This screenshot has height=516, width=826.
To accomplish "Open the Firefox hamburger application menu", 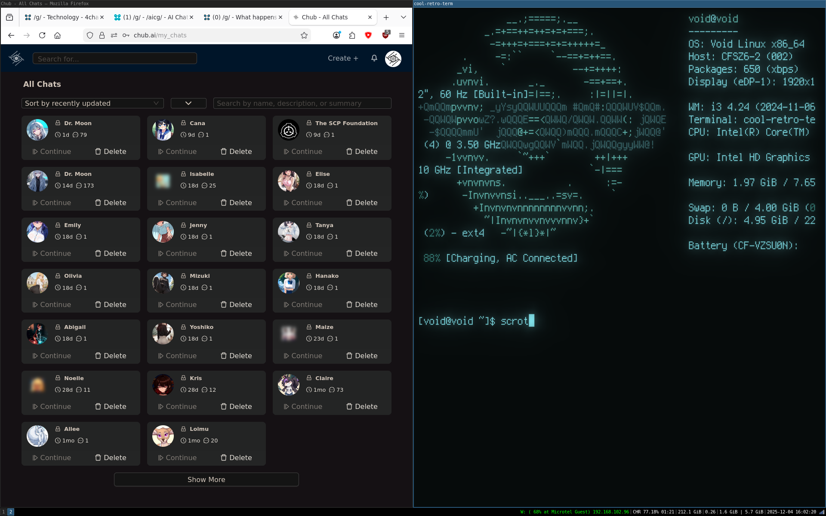I will pyautogui.click(x=402, y=35).
